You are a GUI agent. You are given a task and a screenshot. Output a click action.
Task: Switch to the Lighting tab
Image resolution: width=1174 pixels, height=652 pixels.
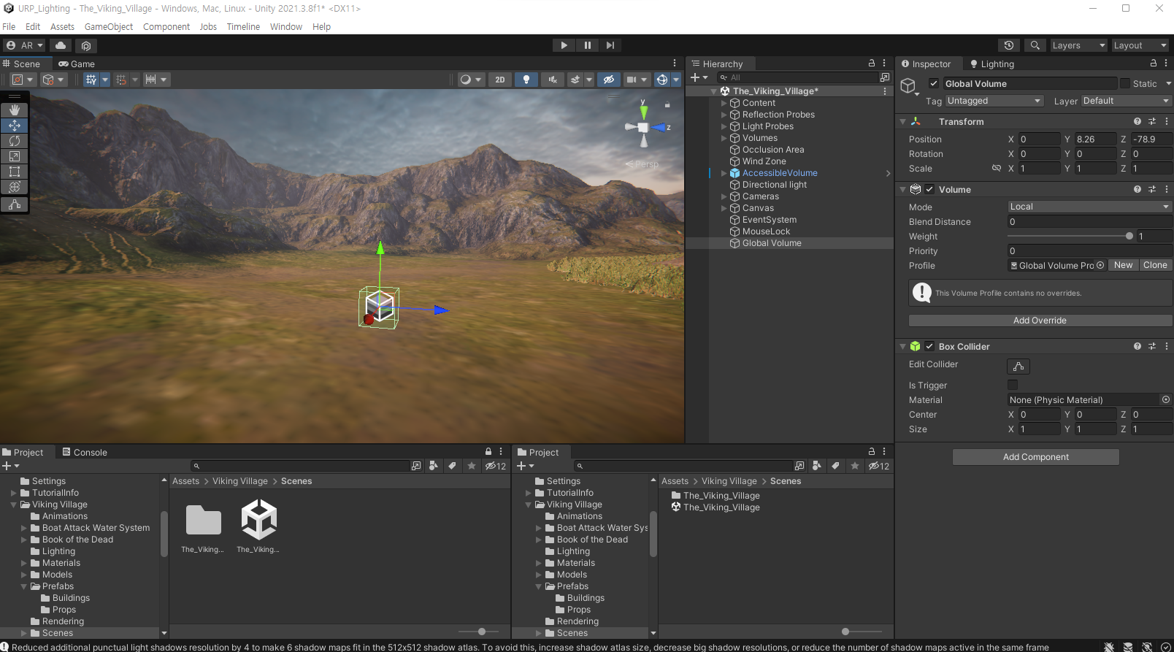click(x=991, y=64)
